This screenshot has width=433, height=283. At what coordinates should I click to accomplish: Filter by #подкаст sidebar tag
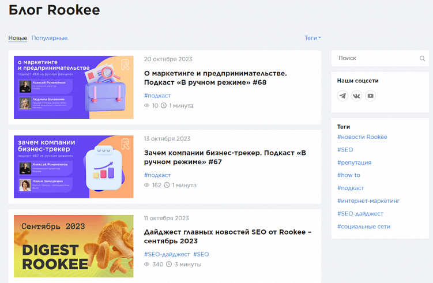pos(351,188)
